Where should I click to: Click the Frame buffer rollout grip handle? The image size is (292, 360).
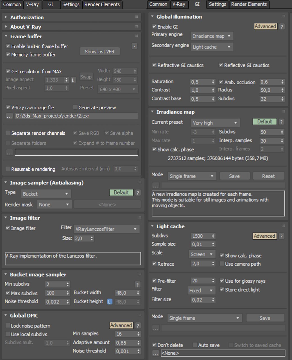coord(137,36)
